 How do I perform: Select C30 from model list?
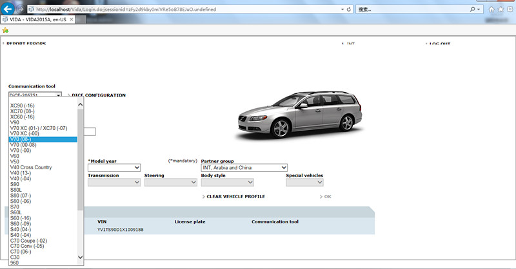click(43, 257)
